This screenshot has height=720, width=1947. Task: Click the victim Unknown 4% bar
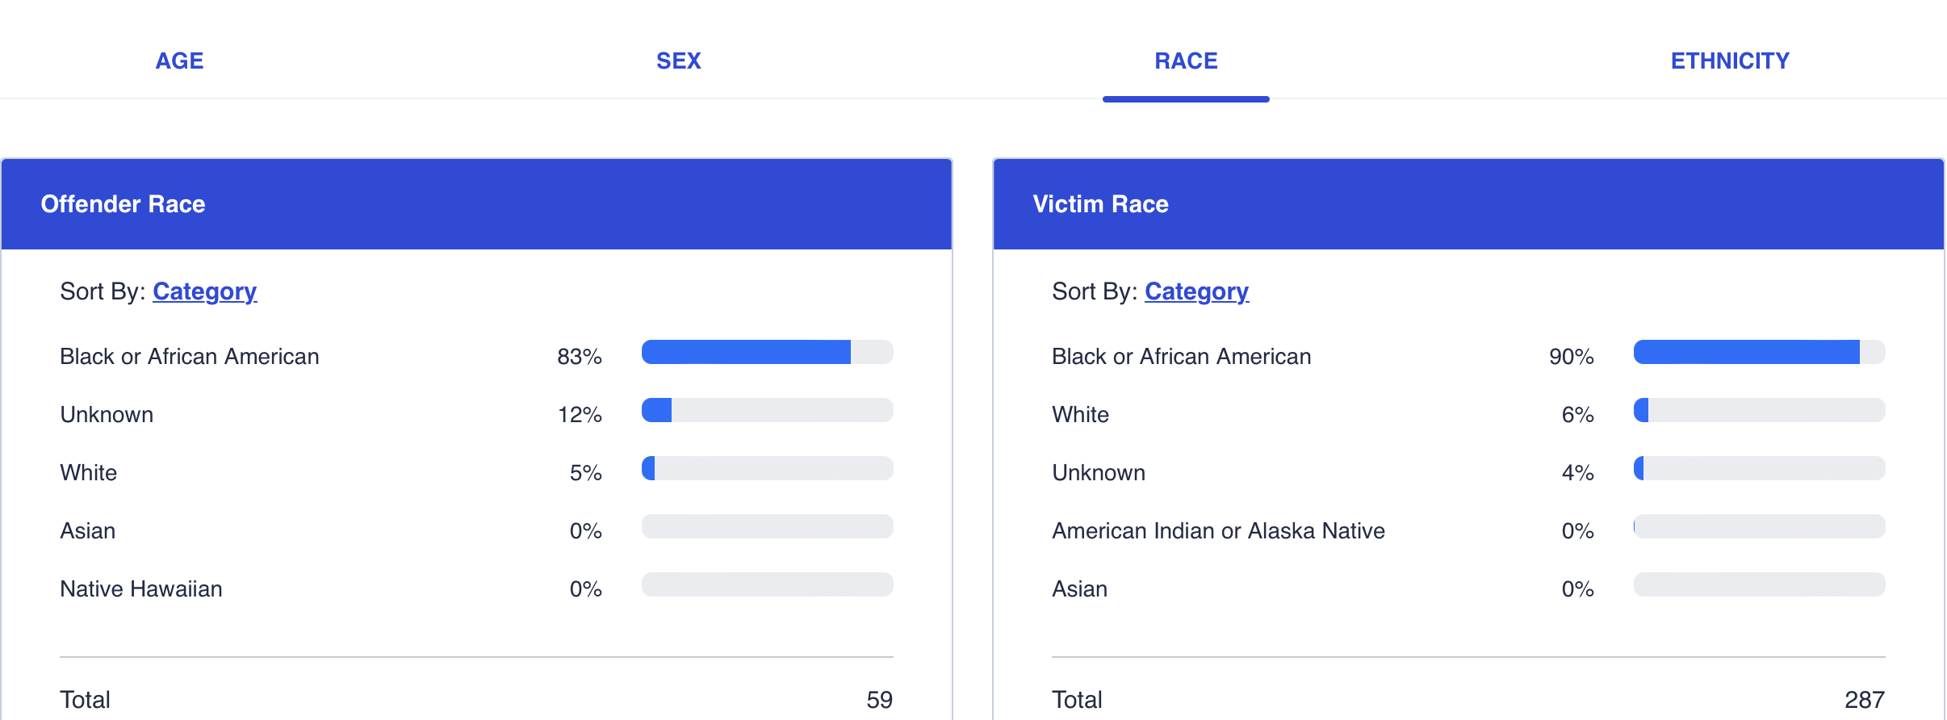coord(1759,468)
